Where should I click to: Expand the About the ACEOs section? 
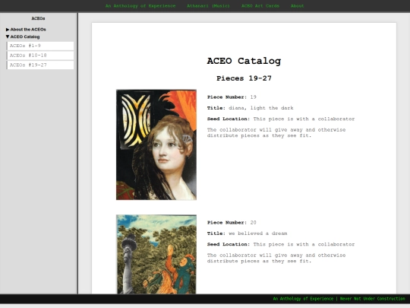tap(26, 30)
